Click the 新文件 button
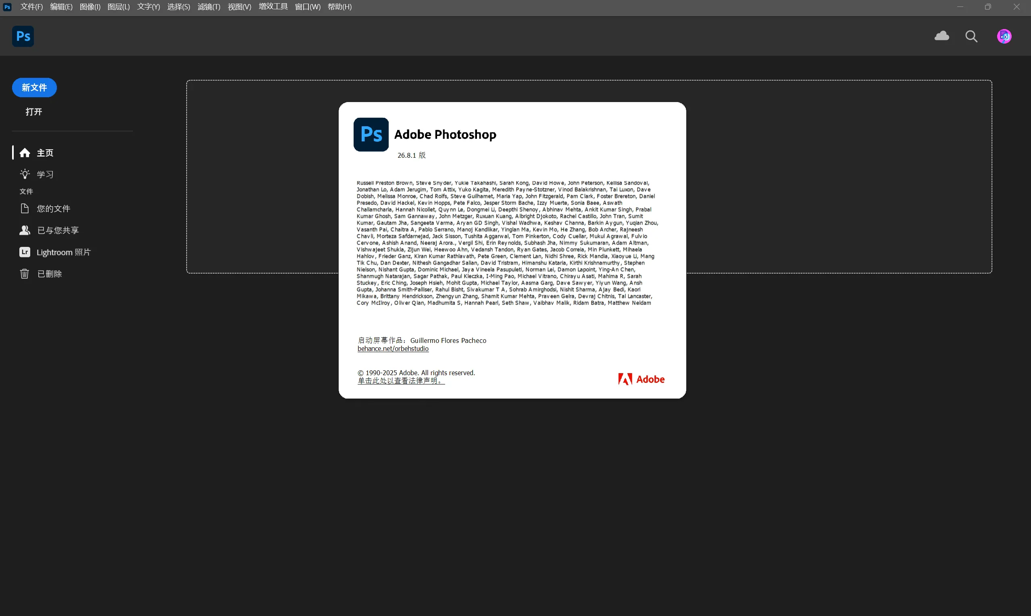This screenshot has width=1031, height=616. tap(34, 88)
